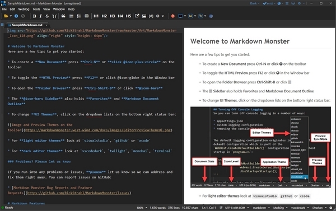This screenshot has height=211, width=336.
Task: Open the Tools menu
Action: 36,9
